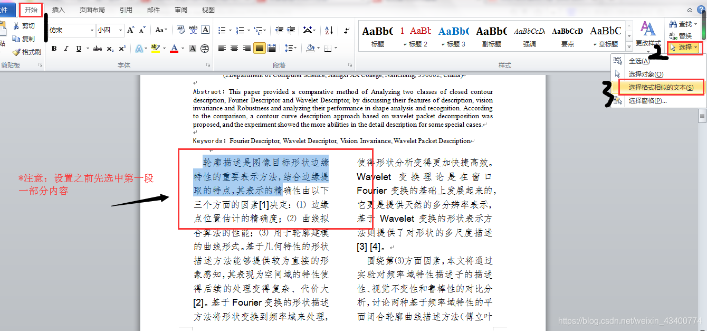Minimize the ribbon with the caret icon
The image size is (707, 331).
click(690, 10)
